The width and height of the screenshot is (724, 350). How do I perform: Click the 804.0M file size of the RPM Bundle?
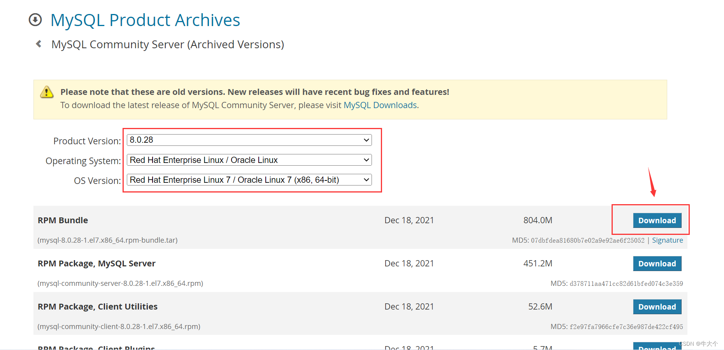click(538, 220)
